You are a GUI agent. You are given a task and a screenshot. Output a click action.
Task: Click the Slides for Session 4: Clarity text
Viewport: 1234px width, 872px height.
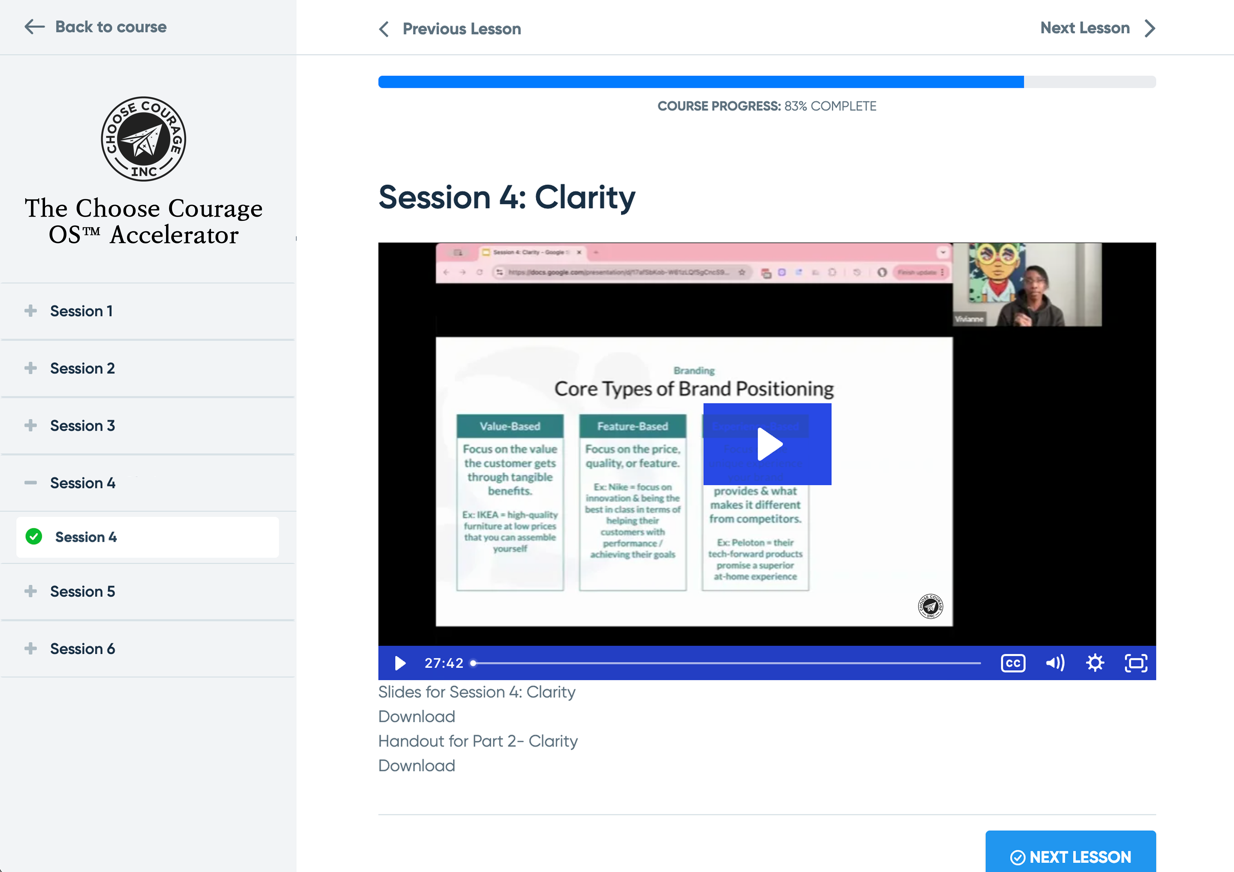[x=477, y=692]
